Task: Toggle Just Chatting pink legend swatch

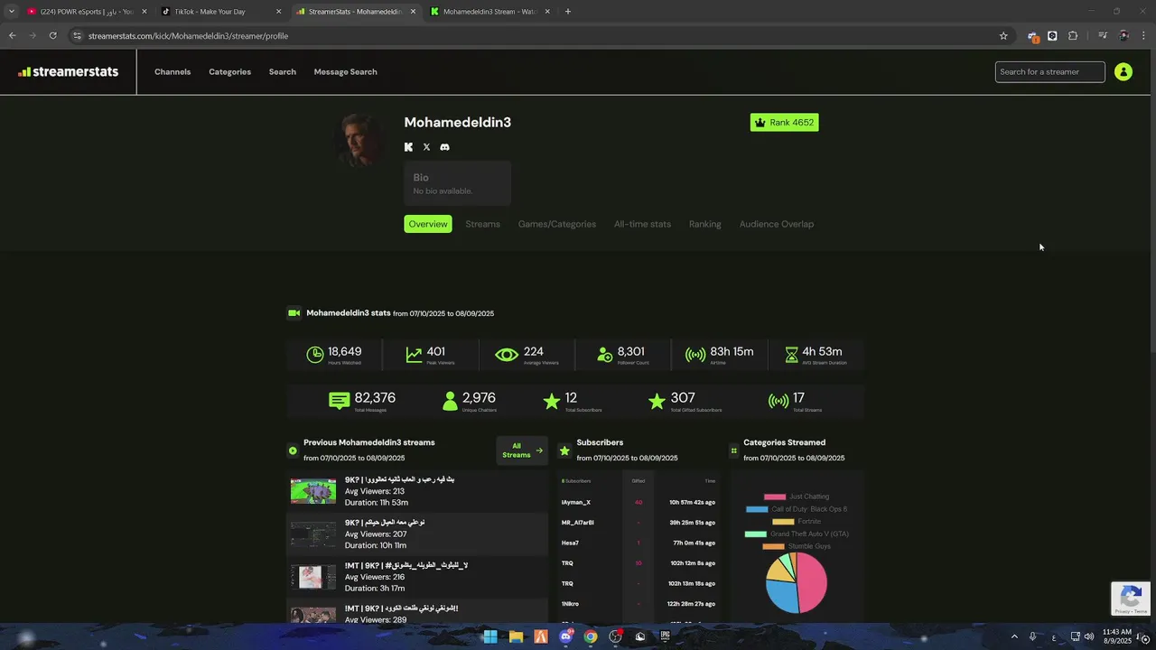Action: [775, 497]
